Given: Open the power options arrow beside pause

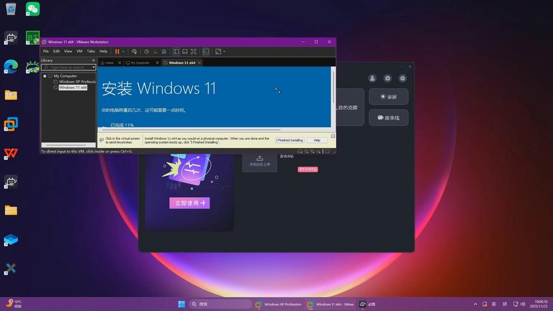Looking at the screenshot, I should (x=123, y=52).
